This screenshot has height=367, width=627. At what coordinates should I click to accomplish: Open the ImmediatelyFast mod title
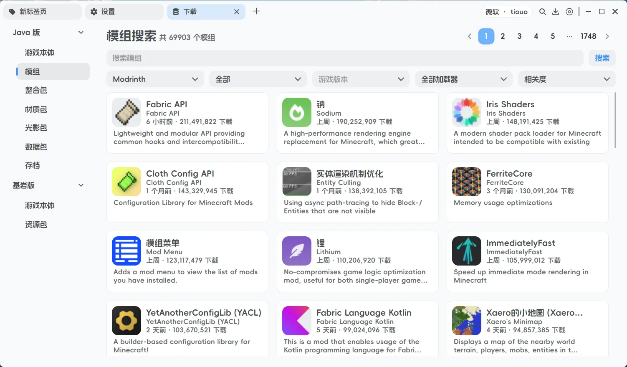click(x=521, y=243)
